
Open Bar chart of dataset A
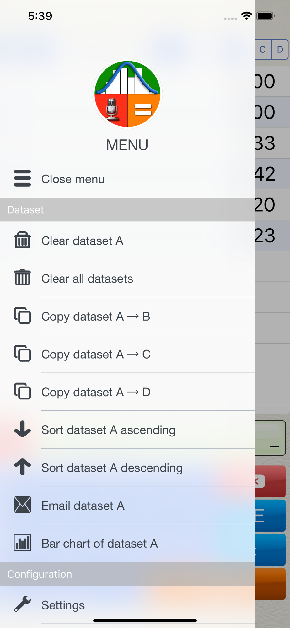[x=99, y=544]
